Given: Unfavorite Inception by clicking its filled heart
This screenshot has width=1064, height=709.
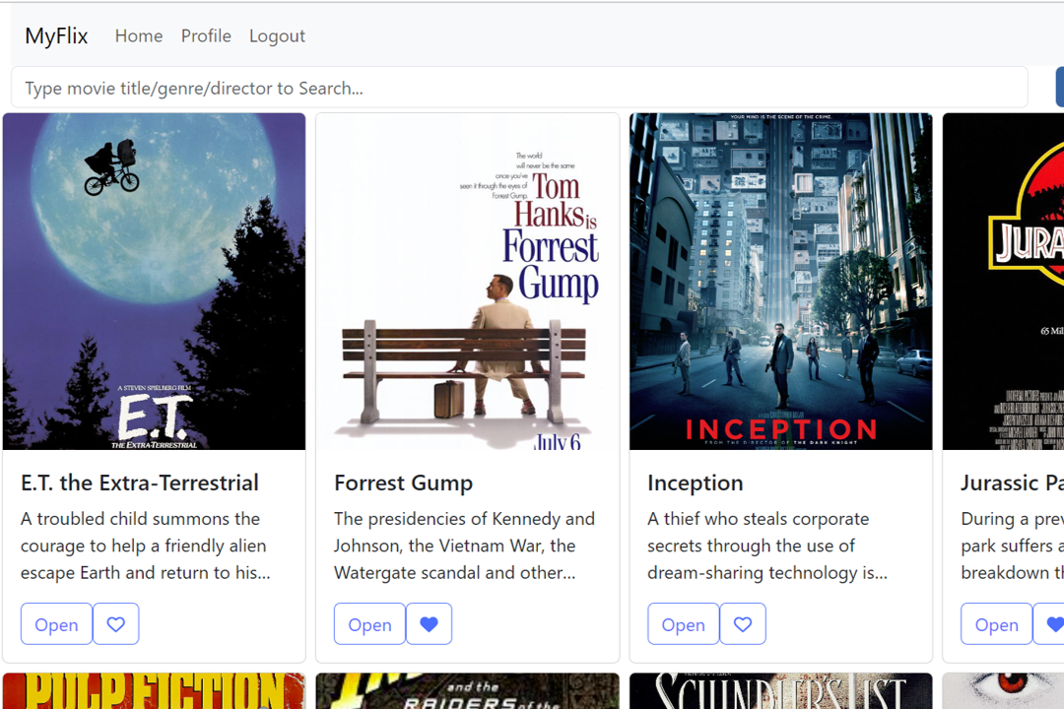Looking at the screenshot, I should pos(742,623).
